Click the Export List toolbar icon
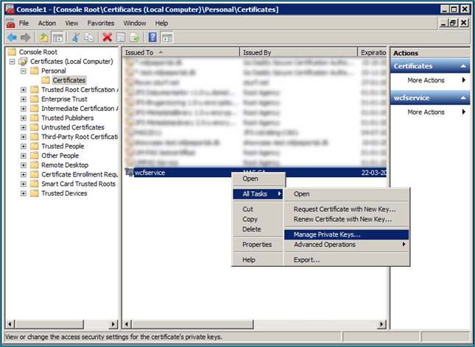The image size is (475, 347). tap(135, 37)
